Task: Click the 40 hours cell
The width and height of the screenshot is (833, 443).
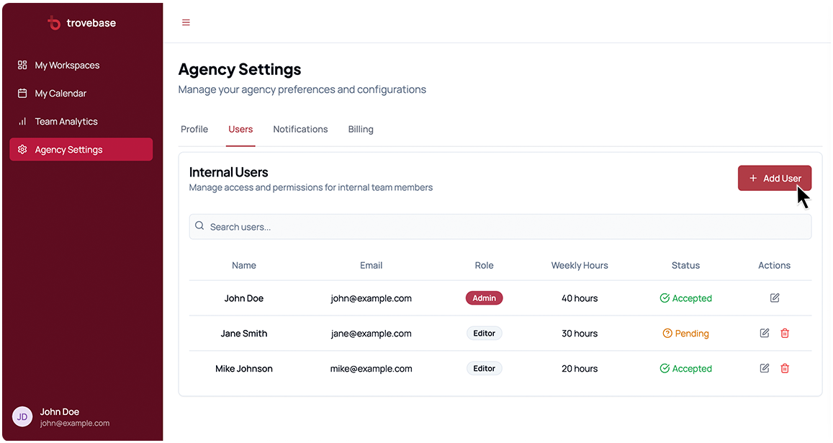Action: (x=580, y=298)
